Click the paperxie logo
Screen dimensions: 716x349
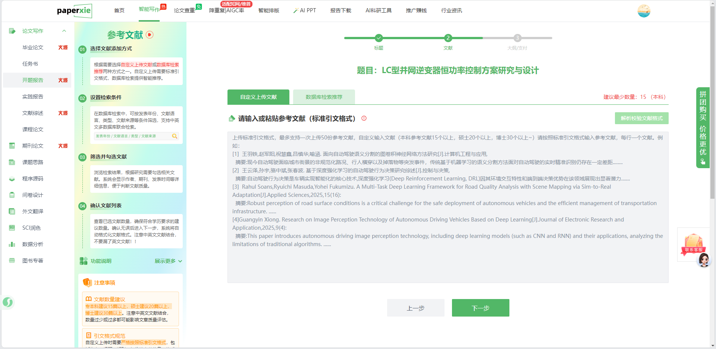(x=74, y=10)
